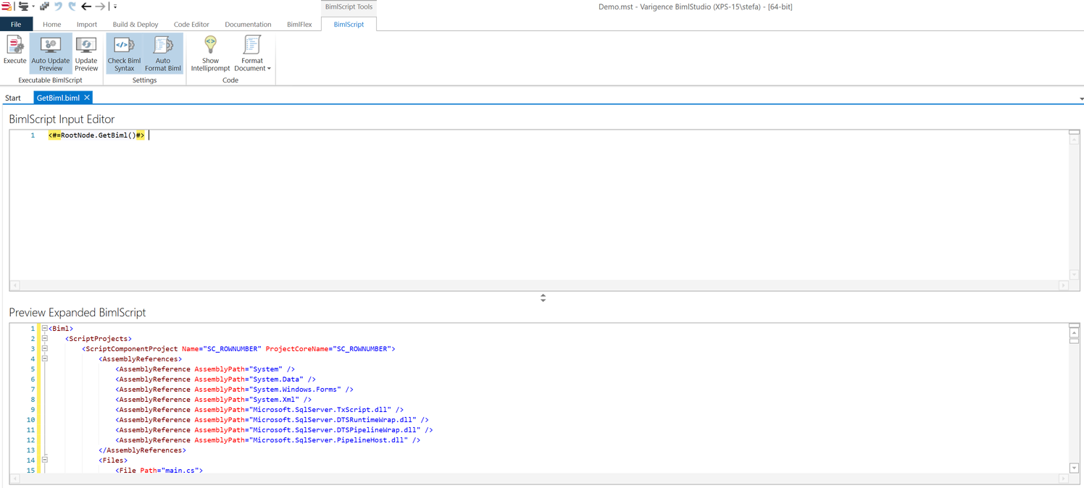This screenshot has height=488, width=1084.
Task: Open the dropdown arrow next to the anvil icon
Action: 33,7
